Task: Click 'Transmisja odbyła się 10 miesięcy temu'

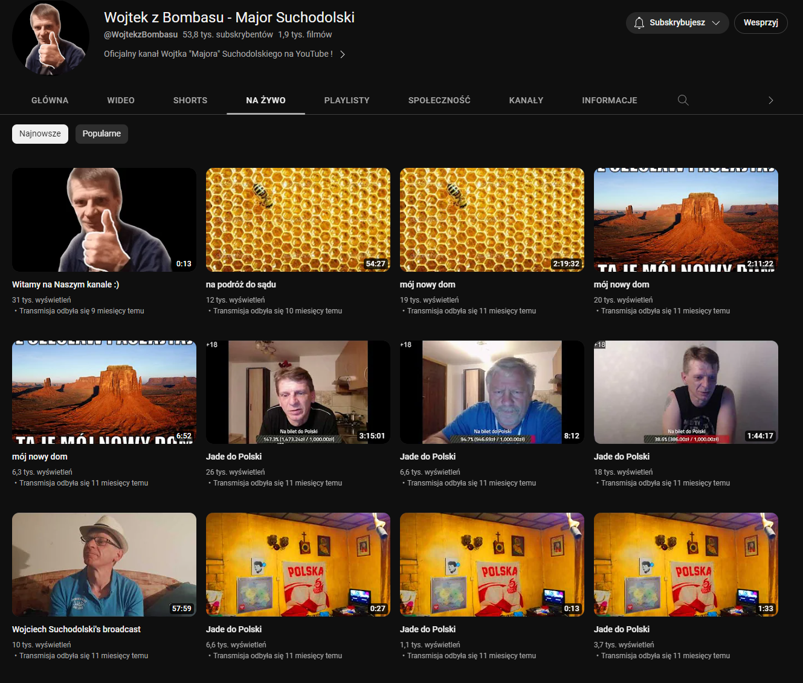Action: point(278,311)
